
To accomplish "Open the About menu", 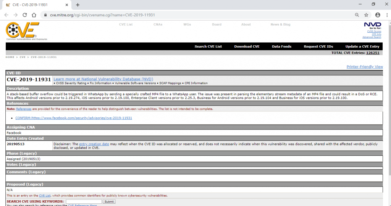I will coord(246,24).
